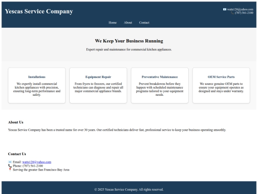Click the phone icon beside Phone

[10, 166]
